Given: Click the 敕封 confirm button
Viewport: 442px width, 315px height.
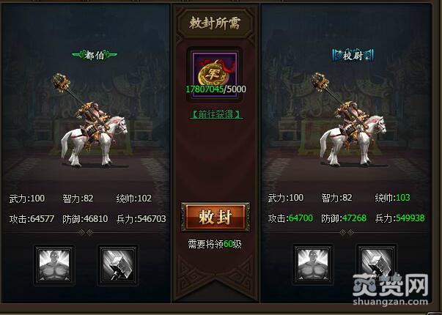Looking at the screenshot, I should tap(215, 217).
